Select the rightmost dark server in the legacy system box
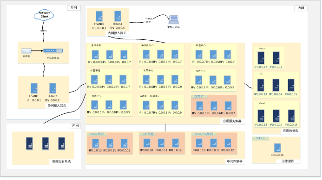 tap(62, 143)
